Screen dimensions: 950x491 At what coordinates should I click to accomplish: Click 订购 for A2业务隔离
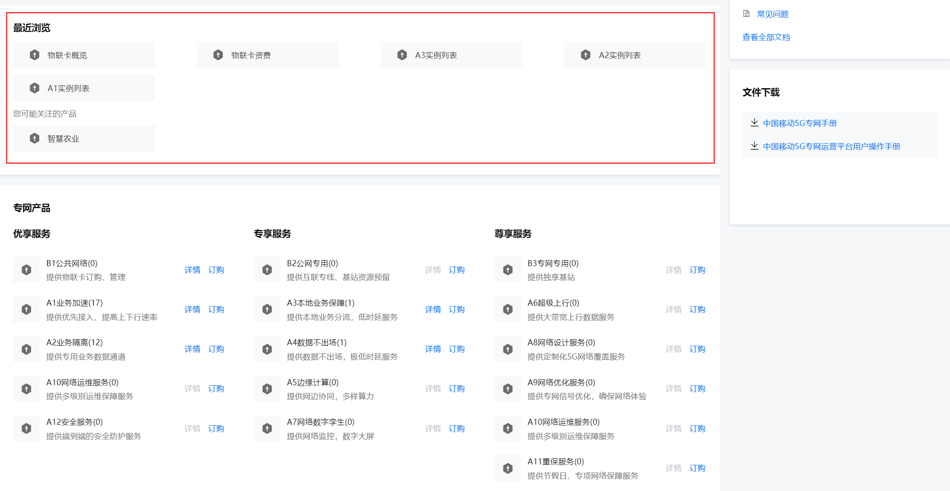click(216, 349)
